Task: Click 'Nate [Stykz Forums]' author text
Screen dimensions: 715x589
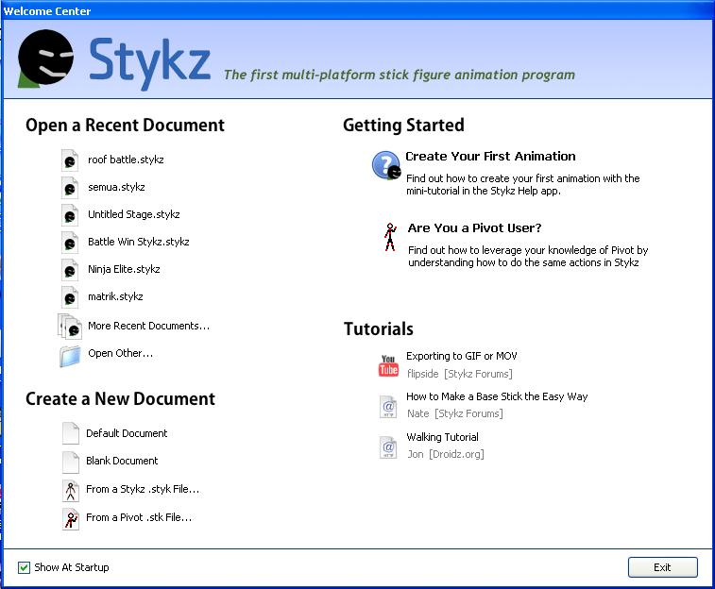Action: click(x=455, y=413)
